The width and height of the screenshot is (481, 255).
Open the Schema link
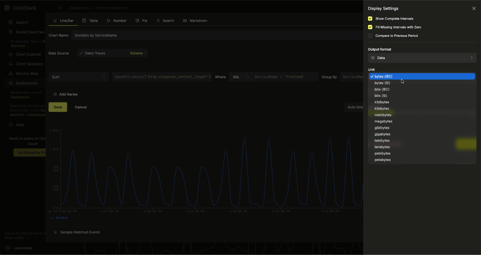(x=136, y=53)
